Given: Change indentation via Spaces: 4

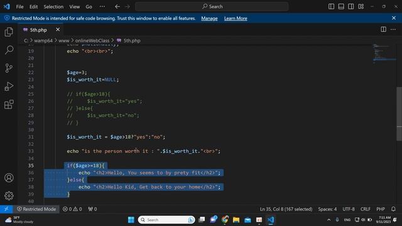Looking at the screenshot, I should click(x=327, y=209).
